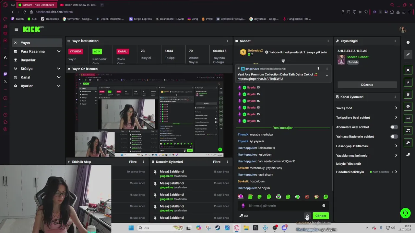Screen dimensions: 415x233
Task: Open Steam from the taskbar
Action: (218, 228)
